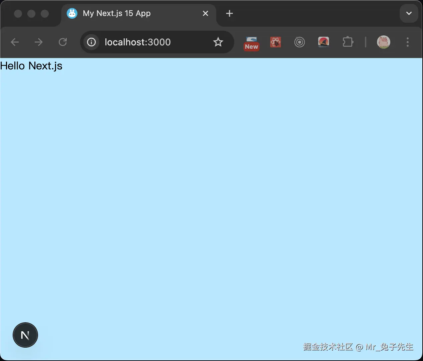
Task: Open the Next.js dev tools indicator
Action: (25, 335)
